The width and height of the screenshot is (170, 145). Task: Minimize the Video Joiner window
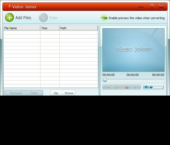point(141,7)
